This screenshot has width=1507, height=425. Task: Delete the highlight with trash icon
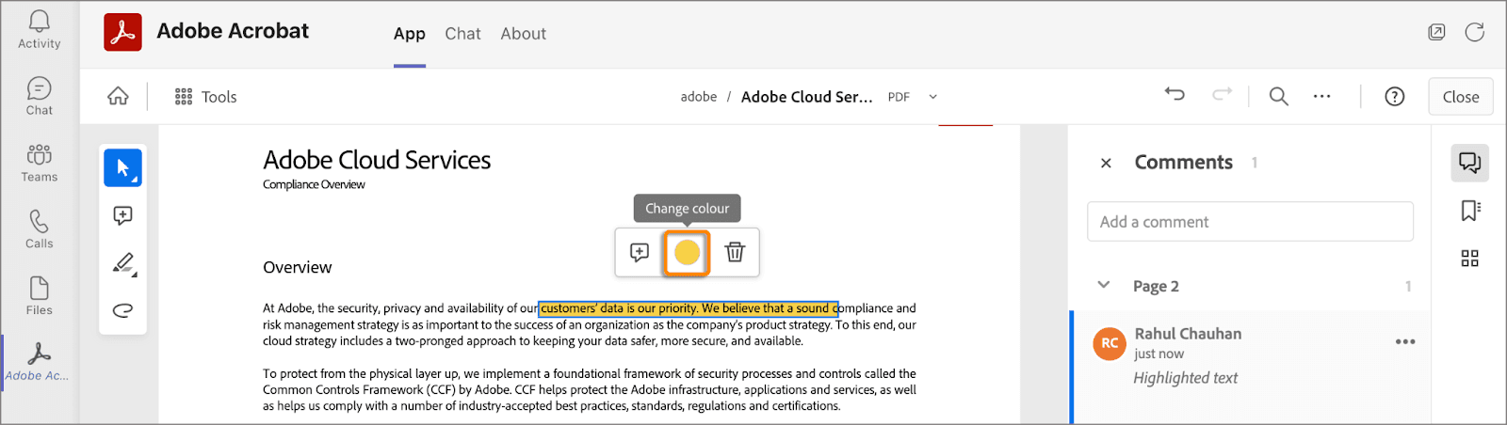(x=735, y=252)
